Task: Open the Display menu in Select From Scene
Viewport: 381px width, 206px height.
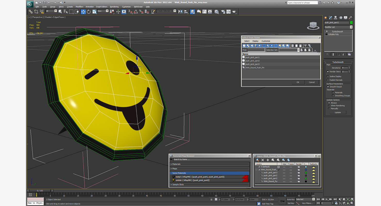Action: click(255, 41)
